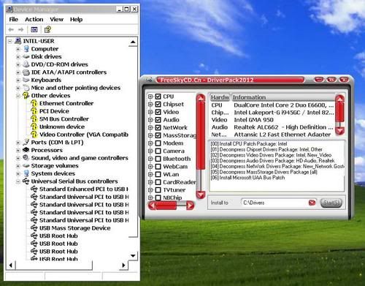The image size is (365, 286).
Task: Click the driver list scroll-down red arrow
Action: 201,195
